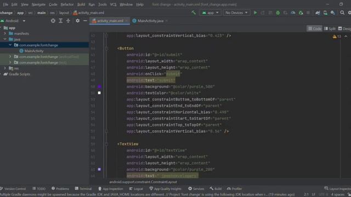Fold the Button tag in the gutter
This screenshot has width=351, height=197.
[x=106, y=49]
